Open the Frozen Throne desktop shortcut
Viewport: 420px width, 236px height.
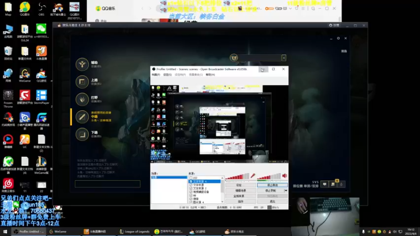[x=8, y=99]
